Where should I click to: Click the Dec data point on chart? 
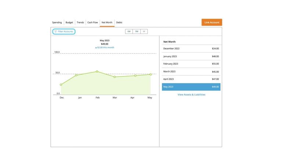[x=61, y=84]
